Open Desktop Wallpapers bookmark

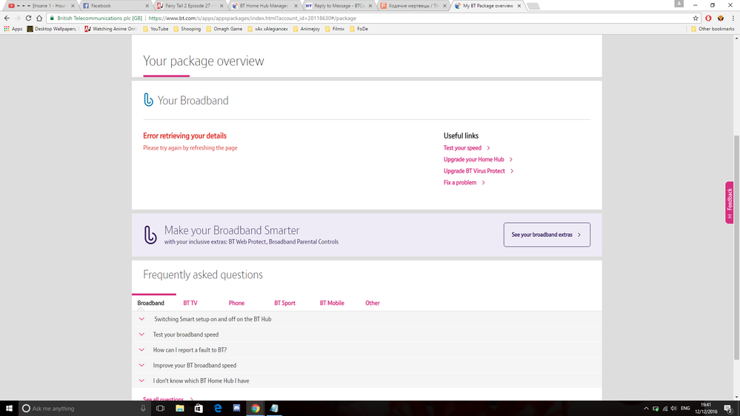click(53, 29)
